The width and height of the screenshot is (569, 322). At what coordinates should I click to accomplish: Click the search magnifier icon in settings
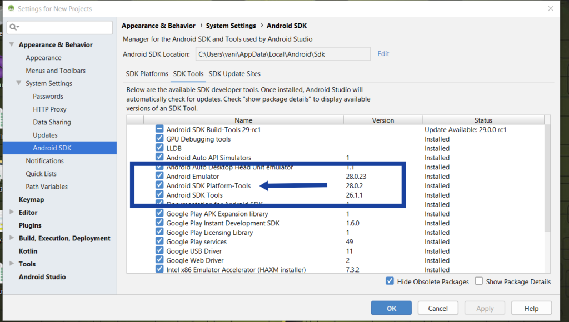tap(14, 27)
